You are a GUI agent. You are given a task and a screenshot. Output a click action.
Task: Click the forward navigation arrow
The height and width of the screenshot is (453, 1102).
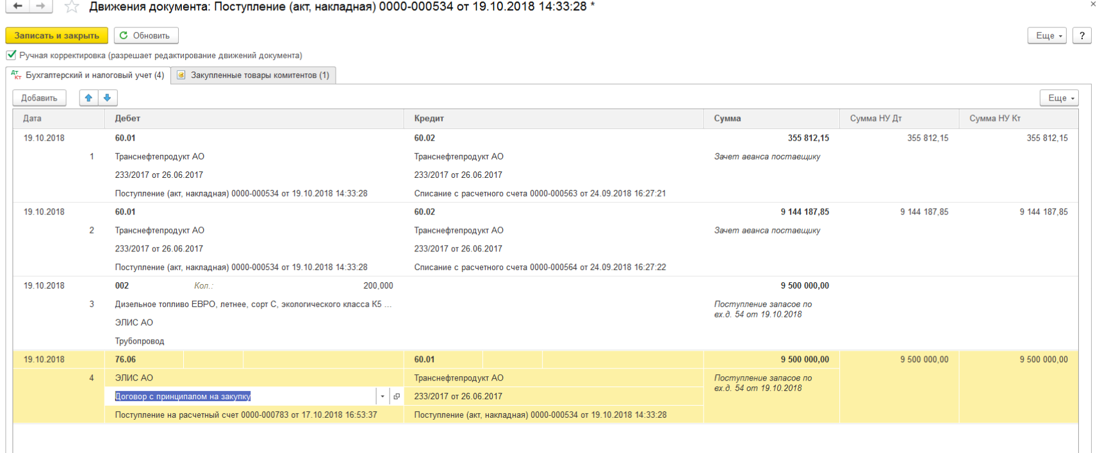click(40, 6)
